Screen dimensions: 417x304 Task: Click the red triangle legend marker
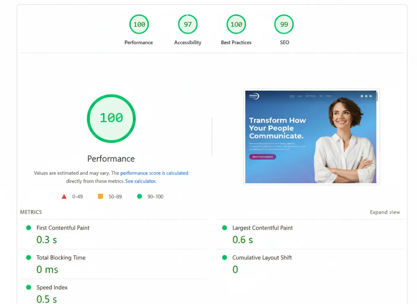tap(64, 196)
